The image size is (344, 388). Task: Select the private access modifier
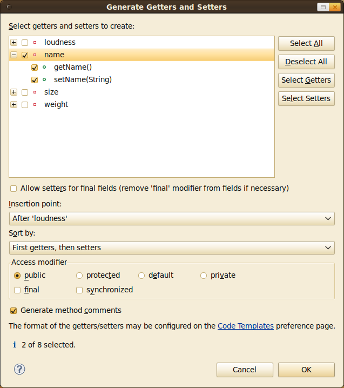point(204,276)
